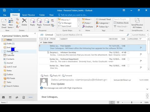Switch to Mail view icon
This screenshot has width=150, height=112.
3,97
